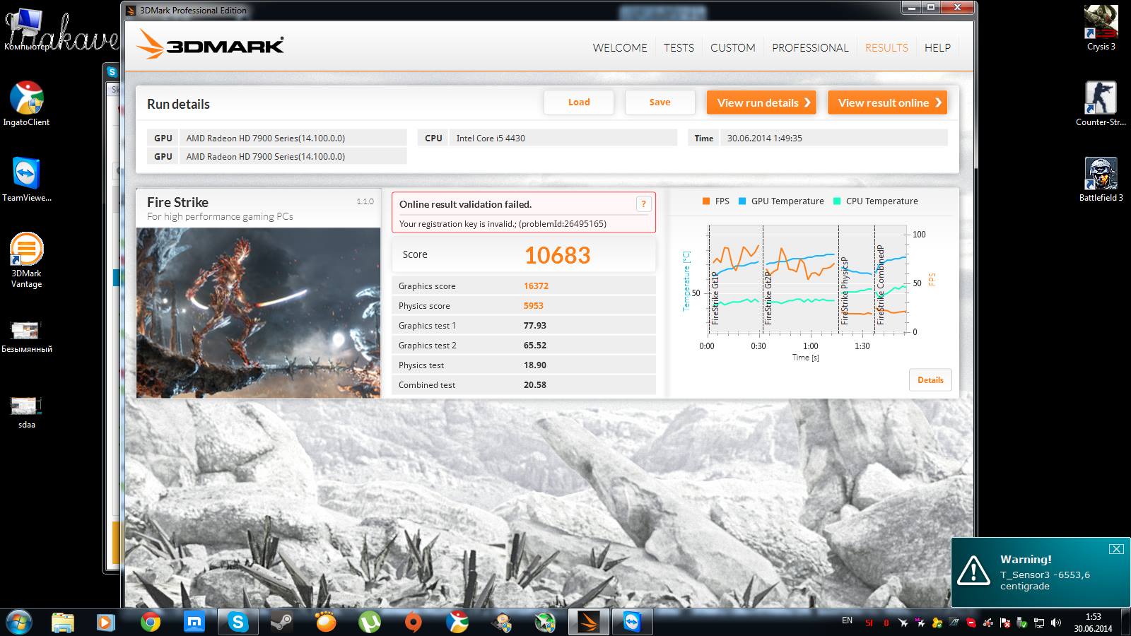Image resolution: width=1131 pixels, height=636 pixels.
Task: Open Google Chrome from the taskbar
Action: click(x=150, y=623)
